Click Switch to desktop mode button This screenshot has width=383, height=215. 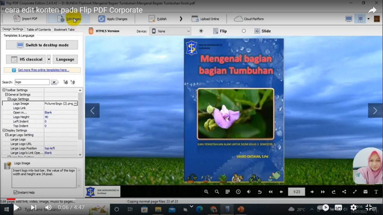tap(42, 45)
